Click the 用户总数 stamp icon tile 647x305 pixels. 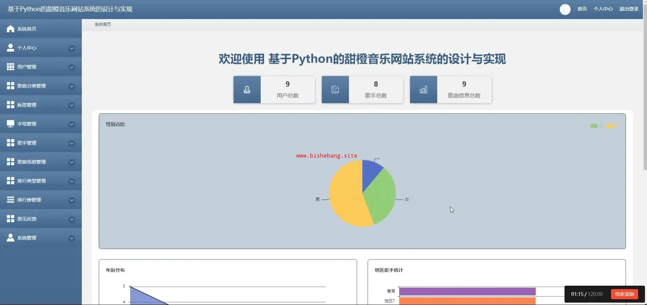[247, 90]
